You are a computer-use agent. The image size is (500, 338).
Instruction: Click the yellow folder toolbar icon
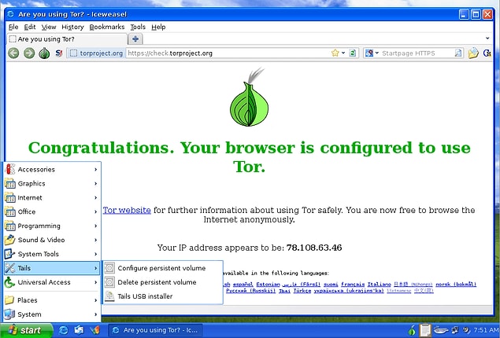tap(473, 53)
